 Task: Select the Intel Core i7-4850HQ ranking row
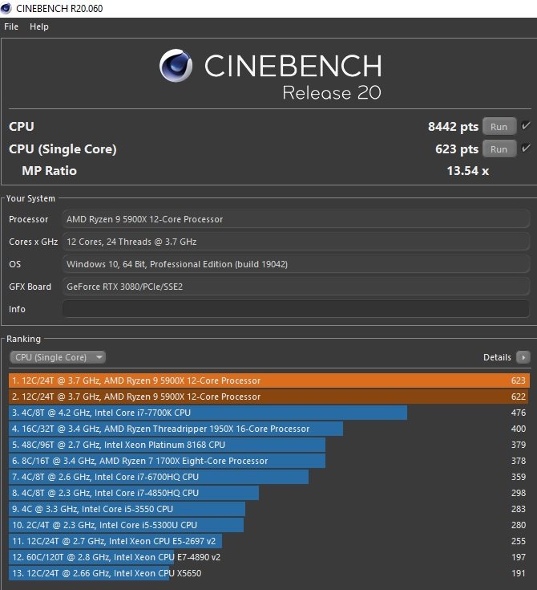[x=269, y=493]
